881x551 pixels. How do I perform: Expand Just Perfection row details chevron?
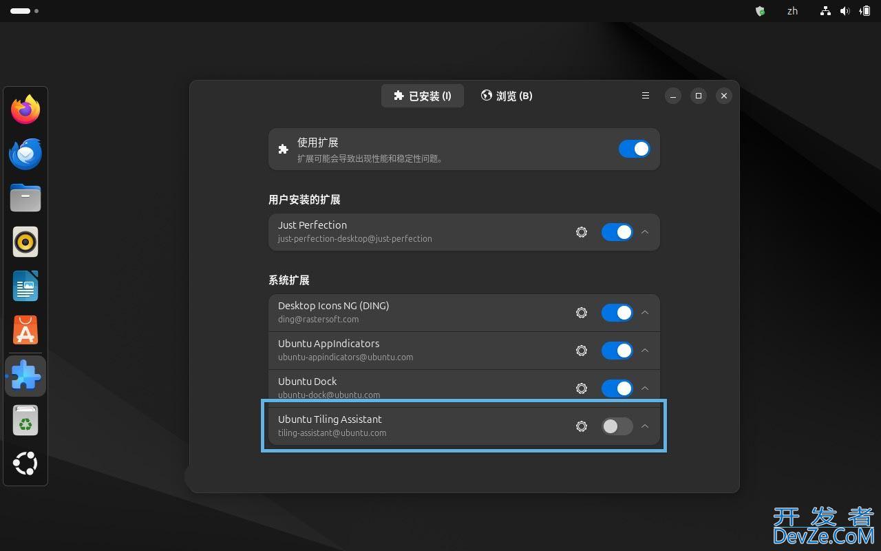coord(645,232)
